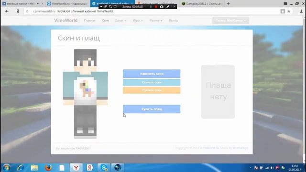Open the Главная nav link

pyautogui.click(x=89, y=21)
